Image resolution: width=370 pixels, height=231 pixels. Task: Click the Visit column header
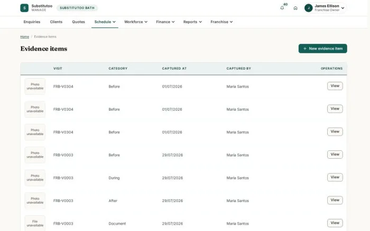coord(58,69)
